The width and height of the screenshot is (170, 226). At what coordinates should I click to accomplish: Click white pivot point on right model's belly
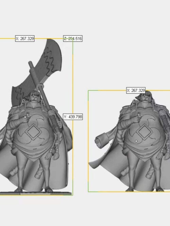136,141
